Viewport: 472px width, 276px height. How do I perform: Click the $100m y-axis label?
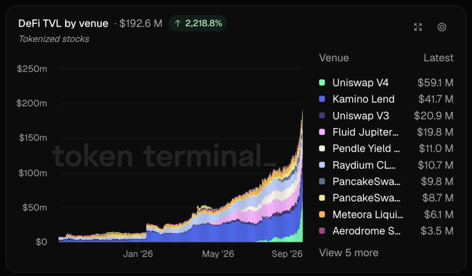[x=33, y=173]
